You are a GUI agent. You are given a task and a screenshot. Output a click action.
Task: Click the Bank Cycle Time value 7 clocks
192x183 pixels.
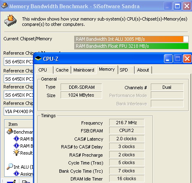click(x=126, y=171)
